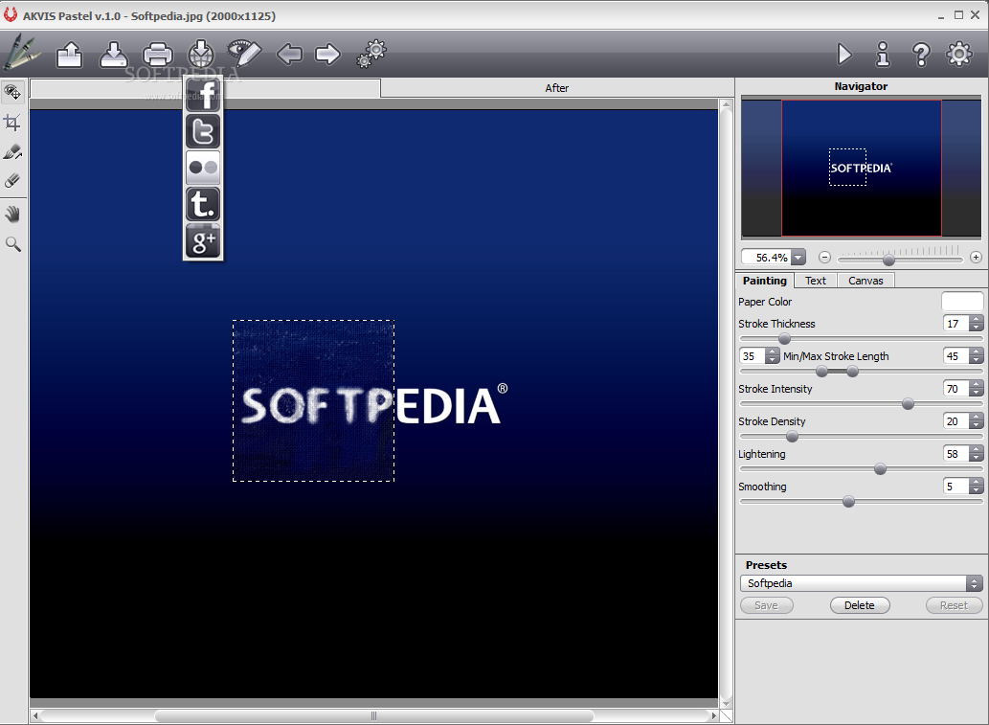Click the horizontal scrollbar right arrow
This screenshot has width=989, height=725.
coord(714,716)
